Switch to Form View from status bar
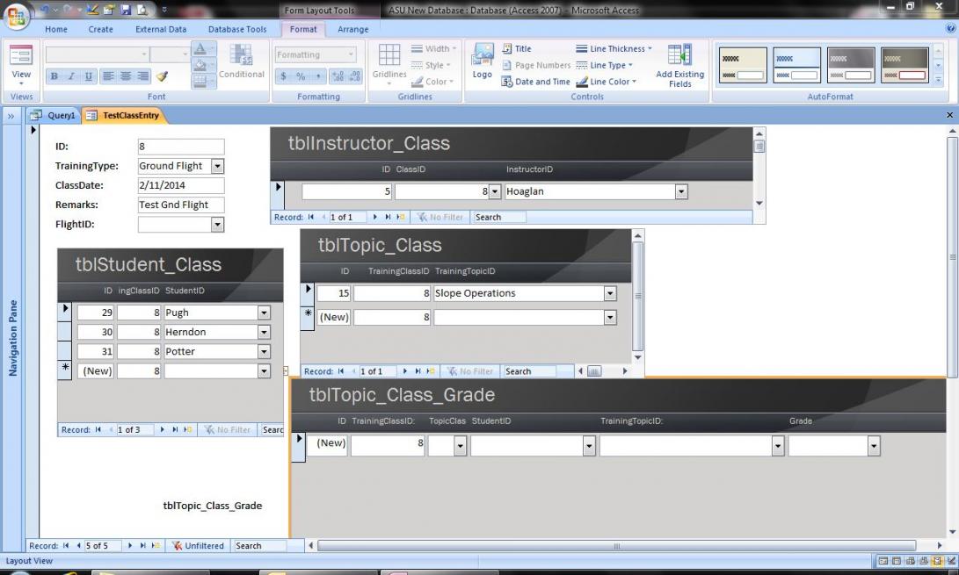 pyautogui.click(x=883, y=561)
